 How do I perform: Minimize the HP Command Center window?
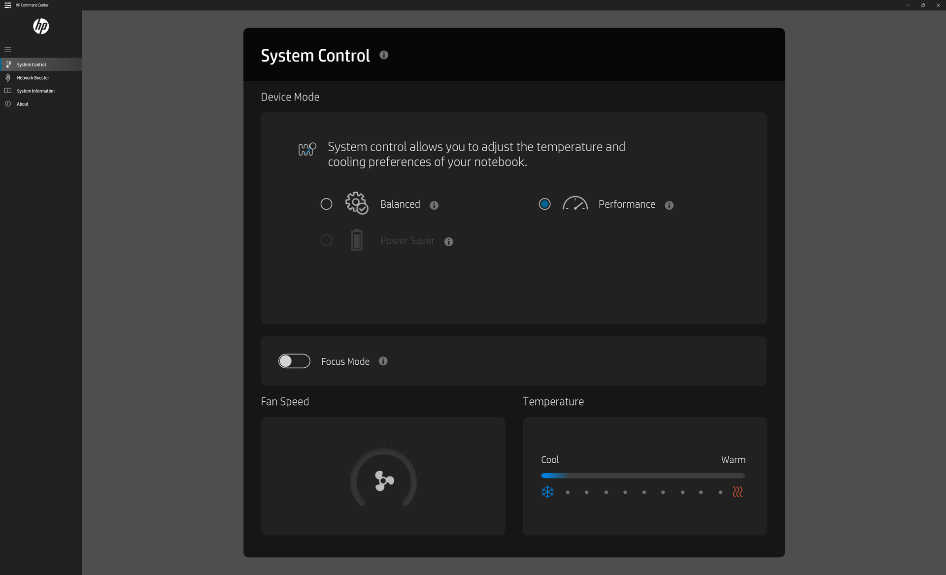[x=908, y=5]
